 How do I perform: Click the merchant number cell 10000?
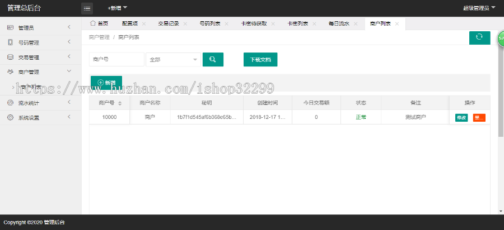[x=109, y=117]
